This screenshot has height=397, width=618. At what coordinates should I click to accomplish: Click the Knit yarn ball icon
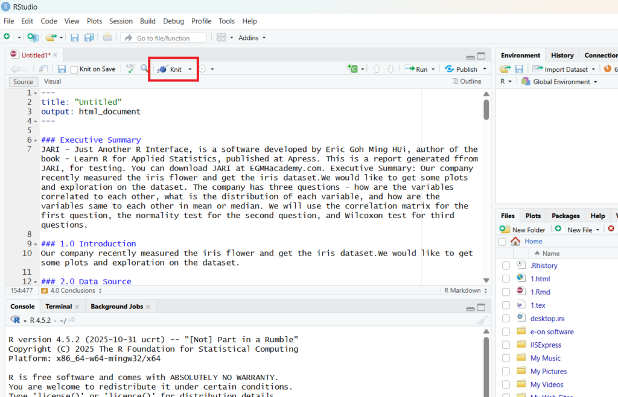click(162, 69)
